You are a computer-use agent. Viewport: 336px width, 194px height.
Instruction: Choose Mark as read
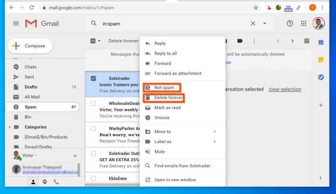point(182,108)
